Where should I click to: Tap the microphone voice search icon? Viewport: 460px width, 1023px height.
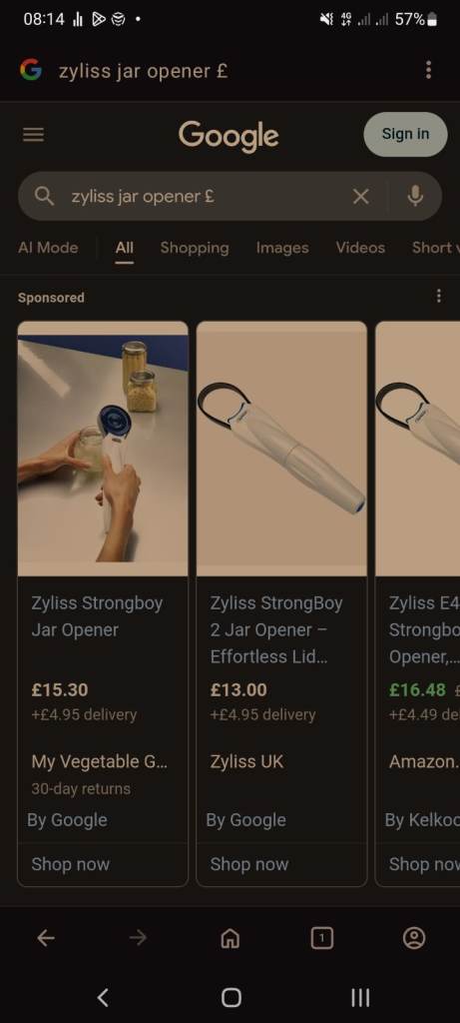(415, 196)
